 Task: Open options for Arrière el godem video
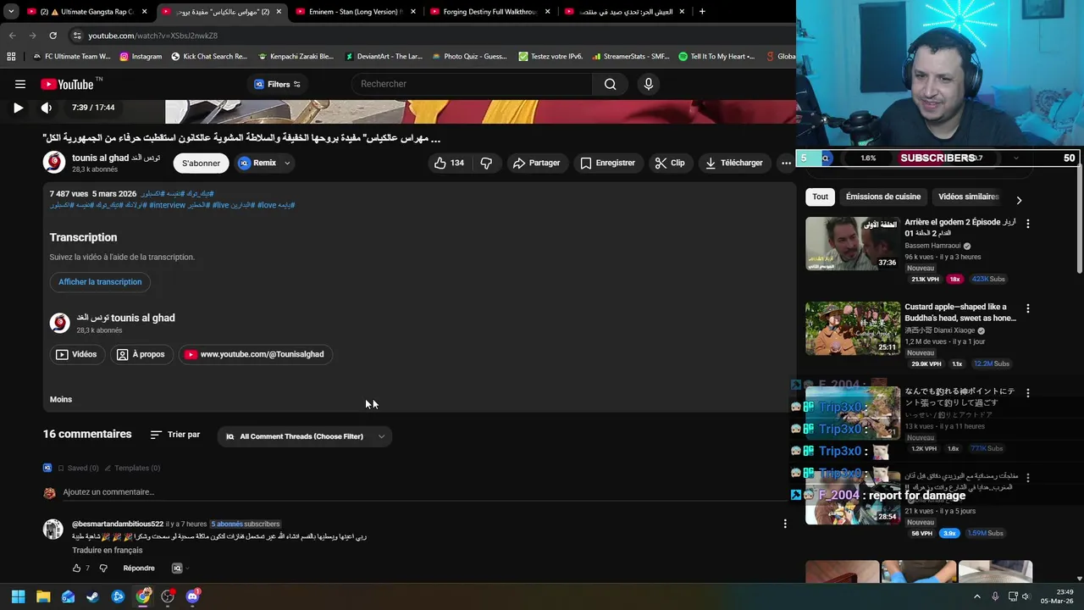[x=1028, y=224]
